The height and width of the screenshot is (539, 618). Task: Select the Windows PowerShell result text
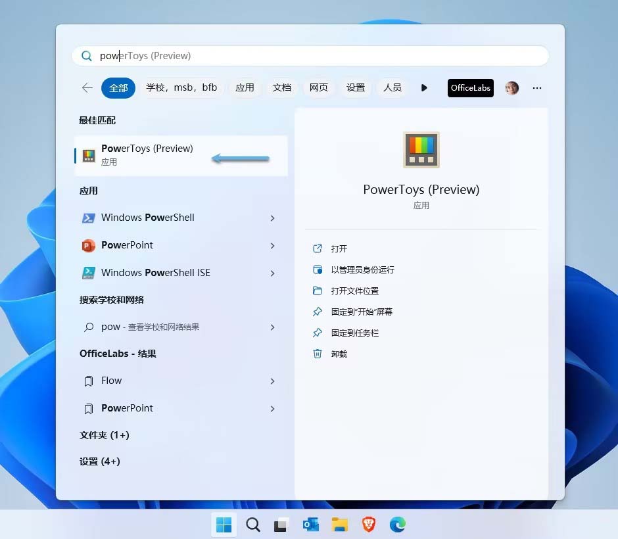point(148,218)
